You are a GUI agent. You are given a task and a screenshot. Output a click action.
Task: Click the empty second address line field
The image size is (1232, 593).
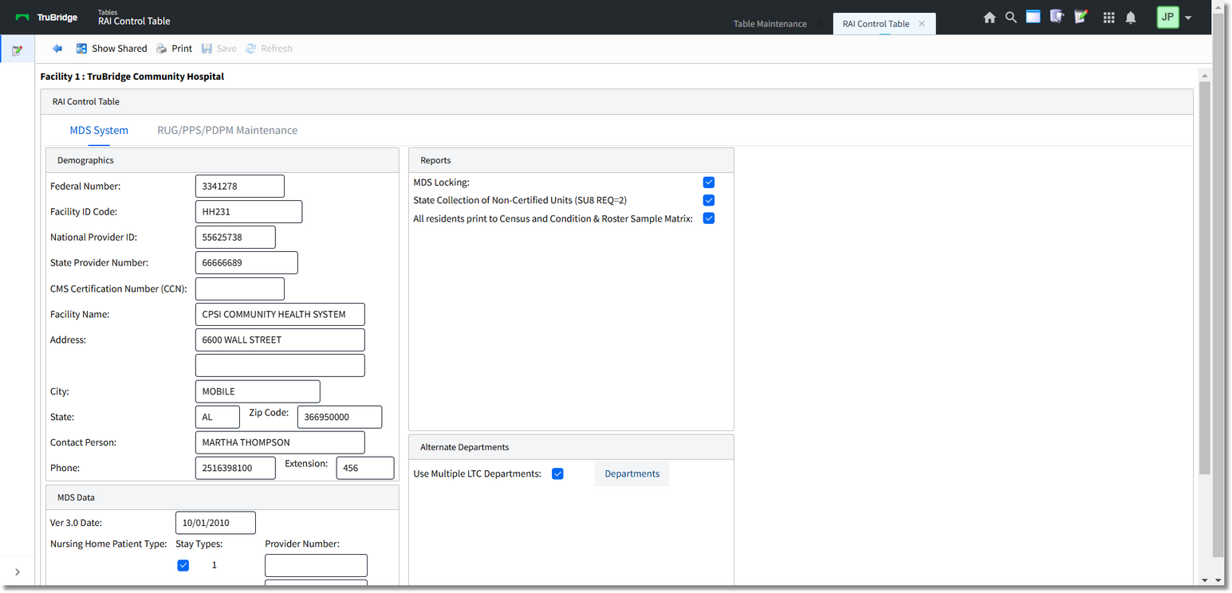click(280, 365)
